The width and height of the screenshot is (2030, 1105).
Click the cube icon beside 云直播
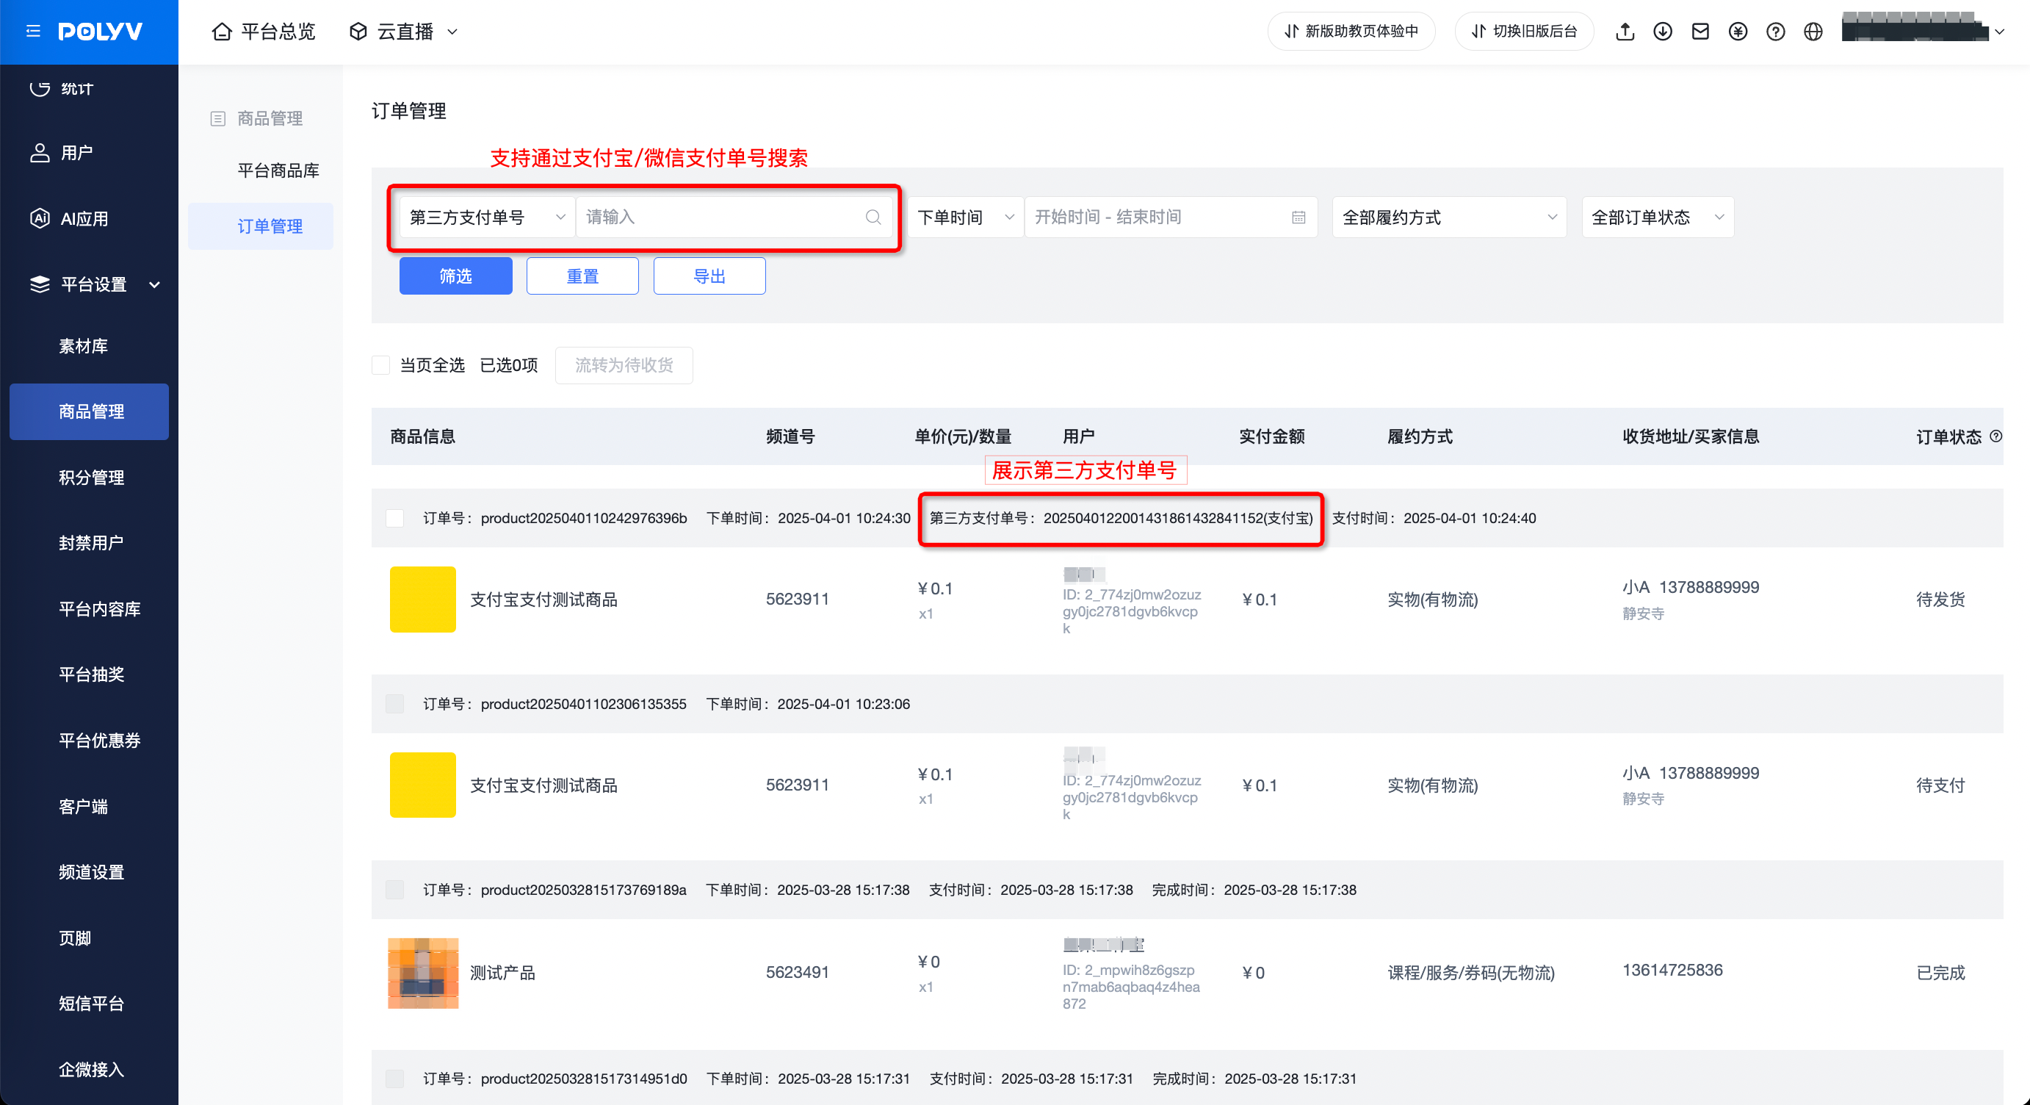tap(358, 32)
